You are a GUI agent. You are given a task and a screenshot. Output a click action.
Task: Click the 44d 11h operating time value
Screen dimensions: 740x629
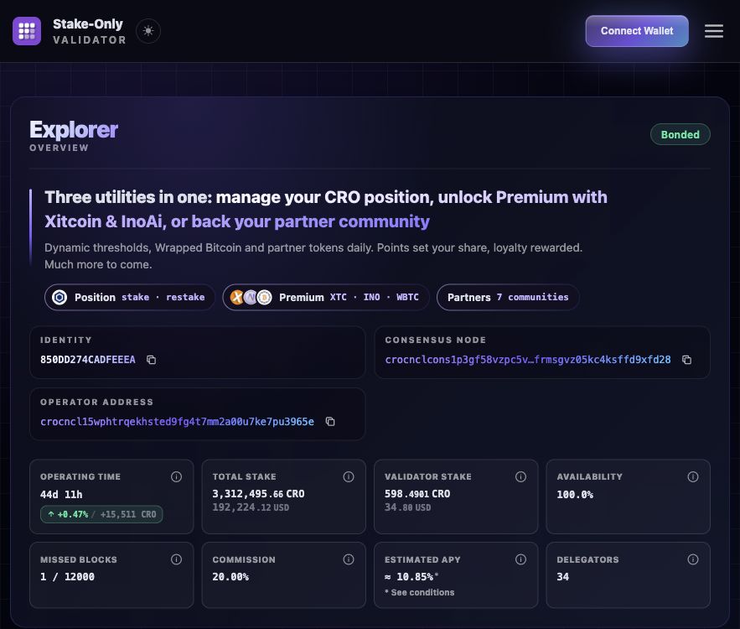(61, 495)
